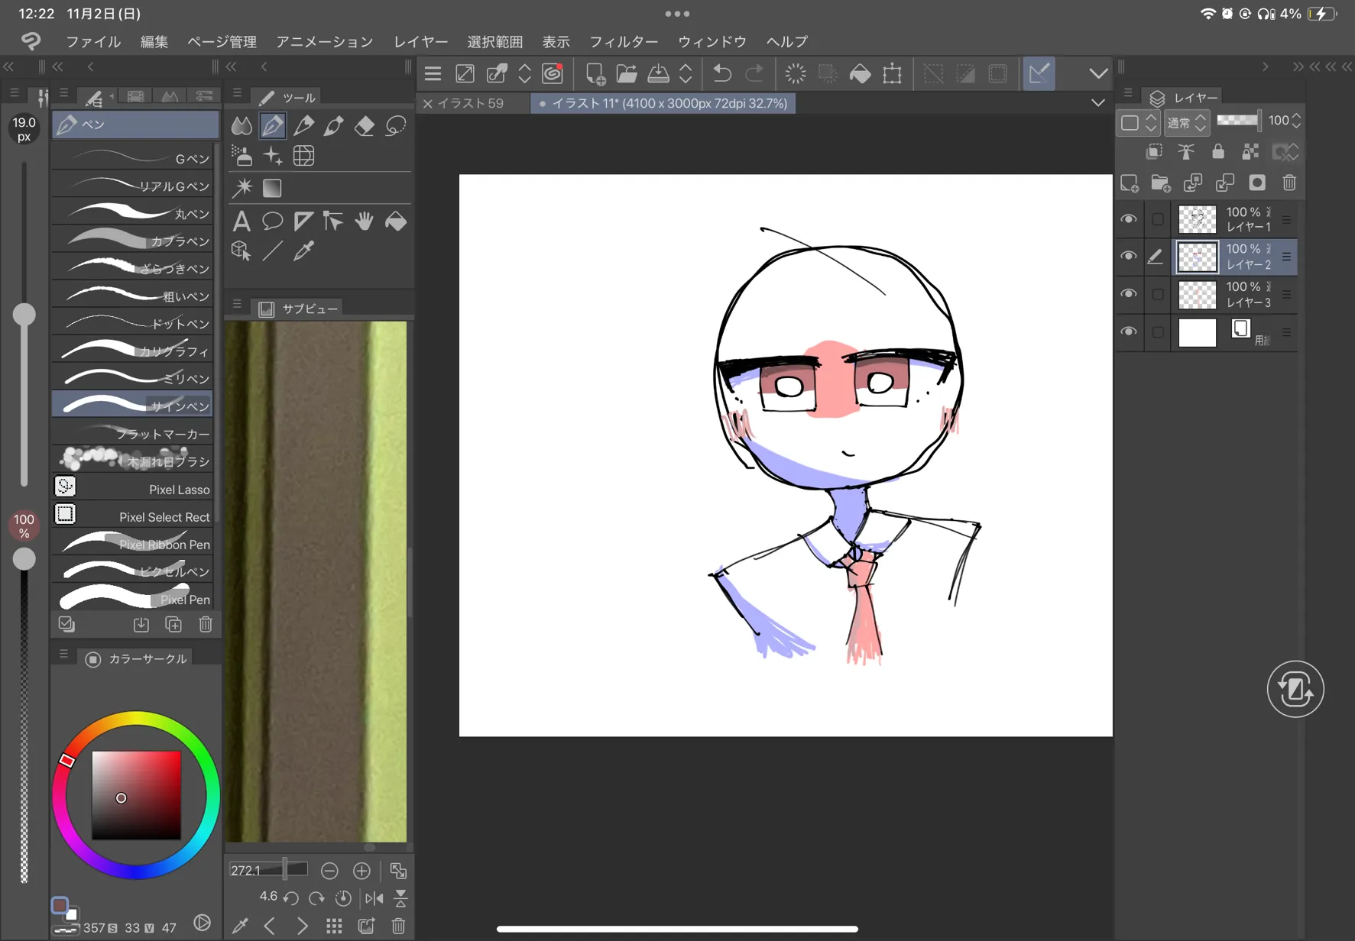
Task: Select the Gペン sub tool
Action: pos(133,158)
